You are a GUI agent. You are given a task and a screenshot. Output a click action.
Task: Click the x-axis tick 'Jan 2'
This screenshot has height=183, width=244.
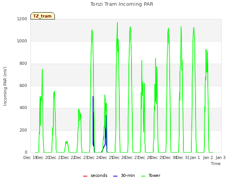pos(208,157)
